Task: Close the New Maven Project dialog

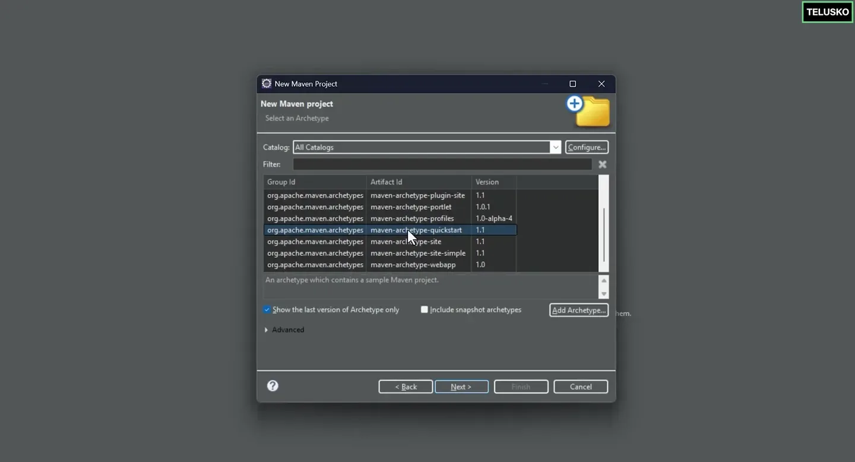Action: click(x=601, y=84)
